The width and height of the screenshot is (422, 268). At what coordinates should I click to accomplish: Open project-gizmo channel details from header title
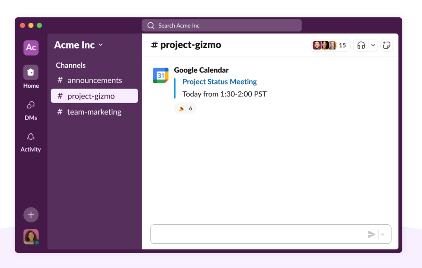point(186,45)
